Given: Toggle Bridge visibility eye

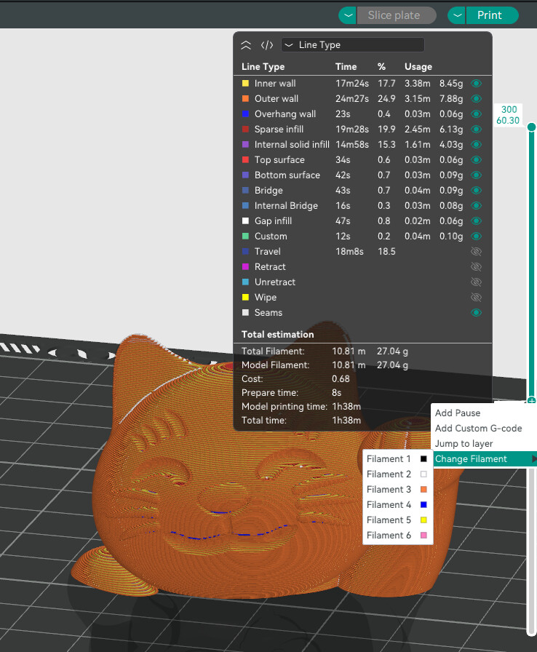Looking at the screenshot, I should (477, 191).
